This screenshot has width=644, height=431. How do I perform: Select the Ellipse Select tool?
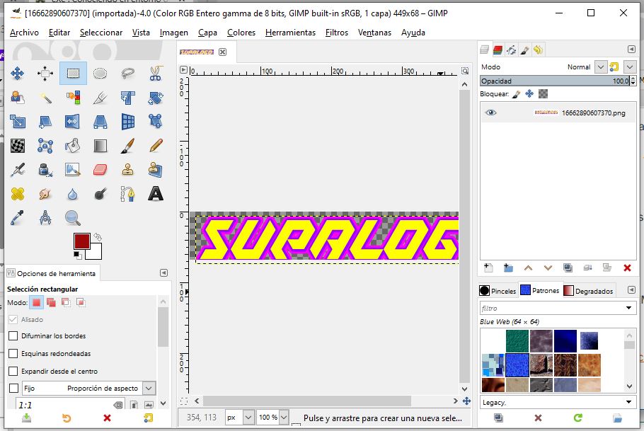point(100,74)
